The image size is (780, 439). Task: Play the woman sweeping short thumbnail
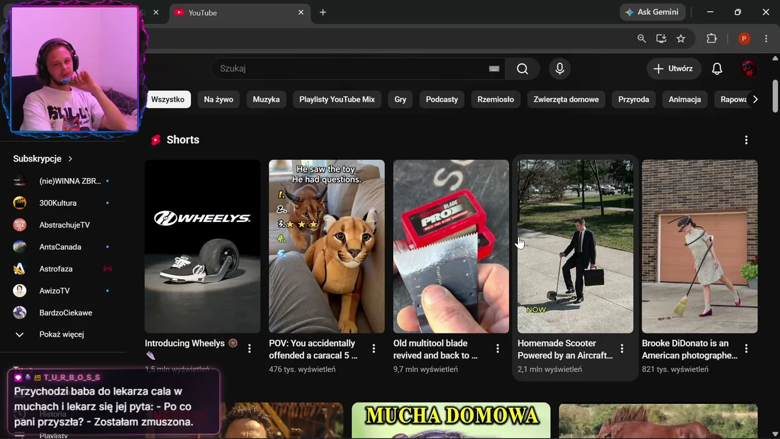700,246
